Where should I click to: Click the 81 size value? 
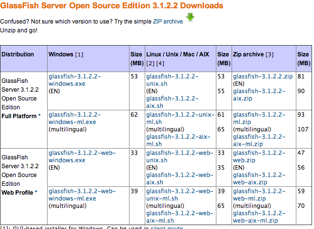[x=301, y=76]
